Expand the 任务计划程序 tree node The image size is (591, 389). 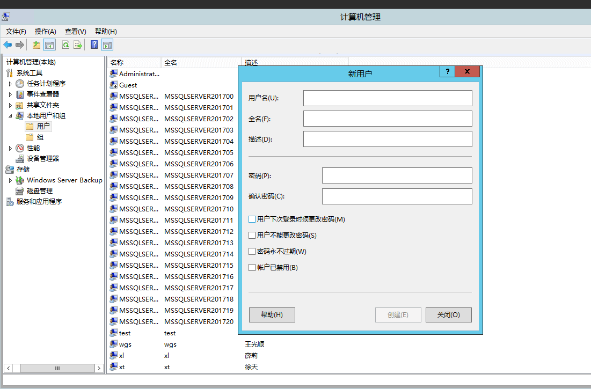(10, 84)
